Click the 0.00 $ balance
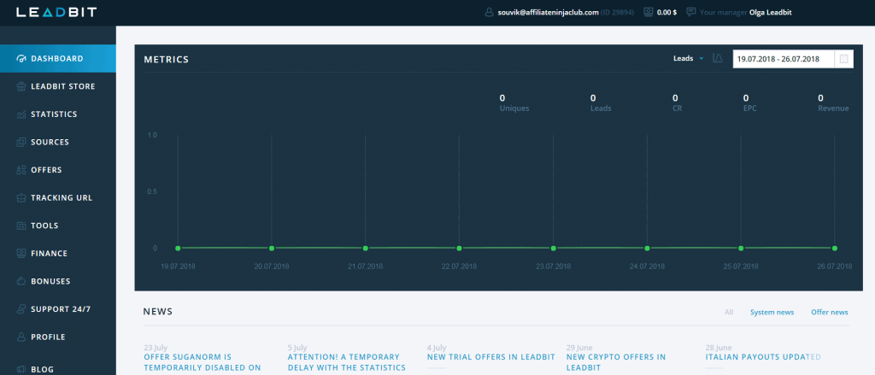875x375 pixels. pos(667,12)
